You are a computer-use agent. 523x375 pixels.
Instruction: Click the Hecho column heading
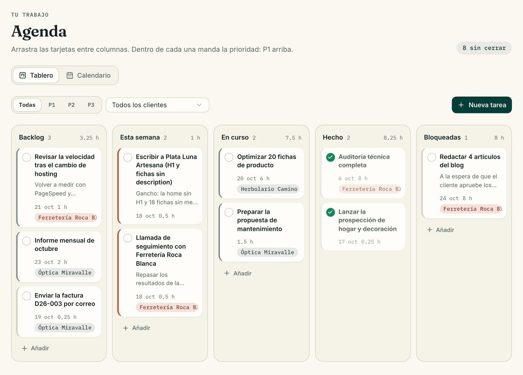tap(333, 137)
